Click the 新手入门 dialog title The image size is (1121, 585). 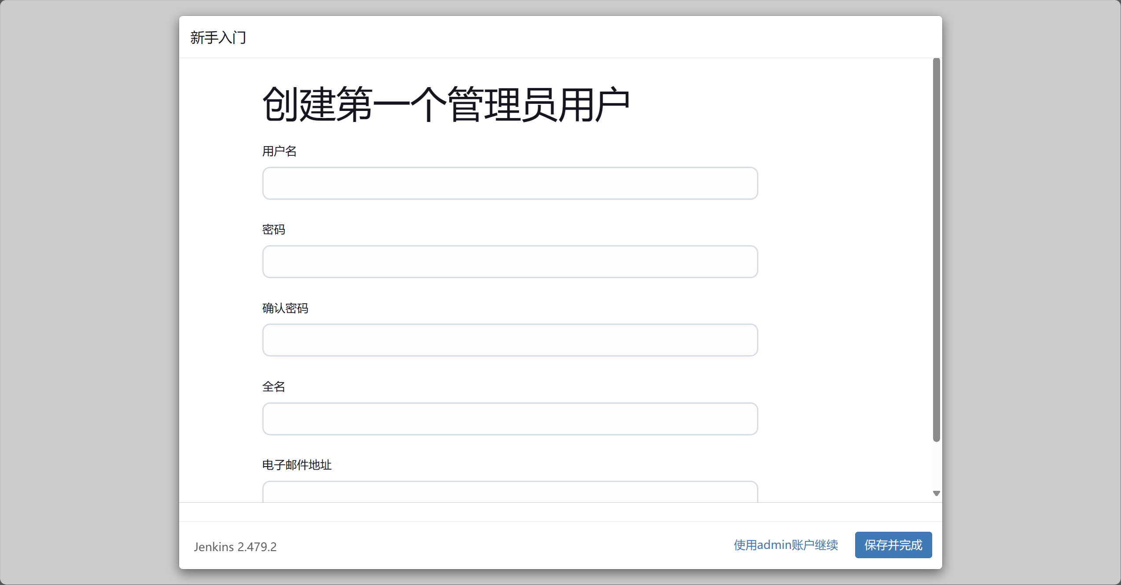pos(218,37)
